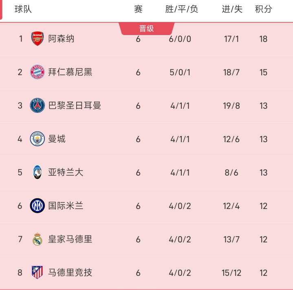The height and width of the screenshot is (290, 293).
Task: Select the 皇家马德里 team name
Action: pyautogui.click(x=70, y=239)
